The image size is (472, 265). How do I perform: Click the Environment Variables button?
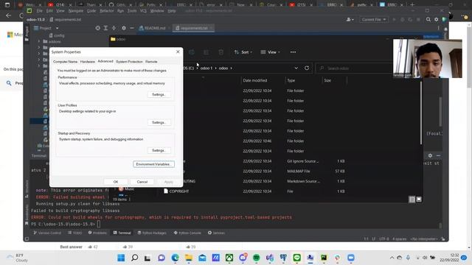153,164
